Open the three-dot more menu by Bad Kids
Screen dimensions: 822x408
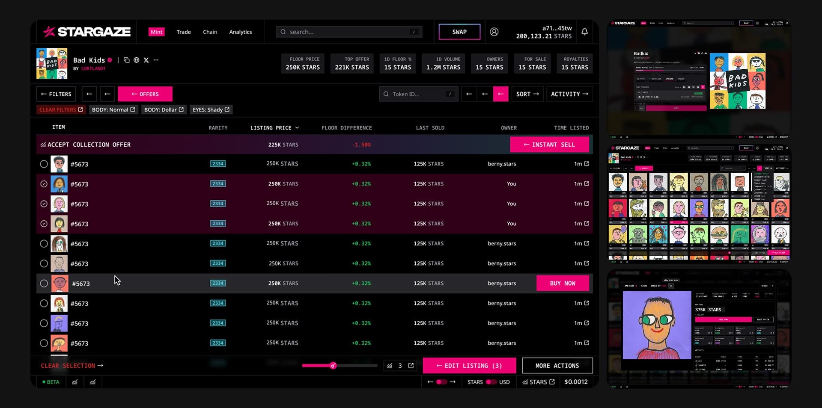(156, 60)
